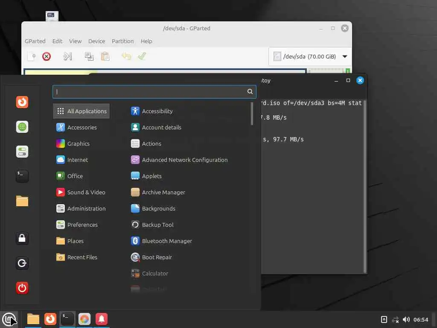Launch Advanced Network Configuration
This screenshot has height=328, width=437.
[179, 160]
